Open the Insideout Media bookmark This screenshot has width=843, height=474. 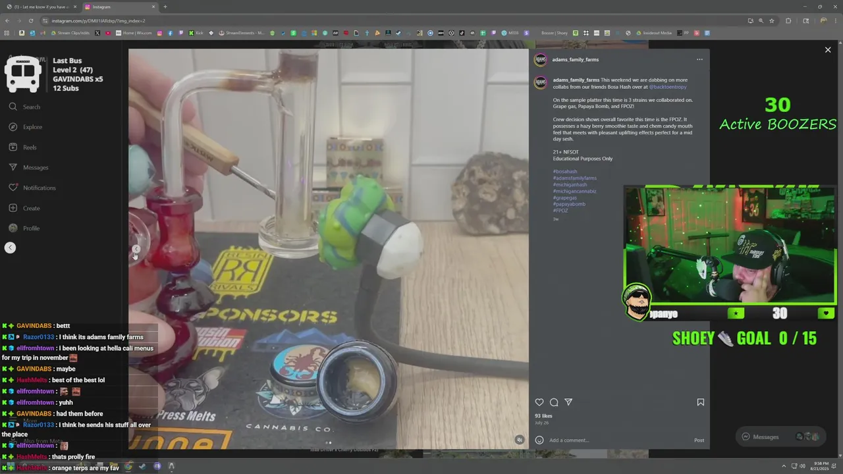(x=653, y=33)
